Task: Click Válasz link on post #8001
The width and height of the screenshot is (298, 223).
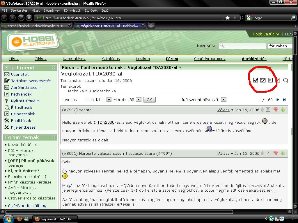Action: tap(223, 153)
